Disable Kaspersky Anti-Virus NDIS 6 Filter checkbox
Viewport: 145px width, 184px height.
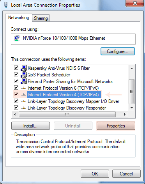pyautogui.click(x=16, y=68)
